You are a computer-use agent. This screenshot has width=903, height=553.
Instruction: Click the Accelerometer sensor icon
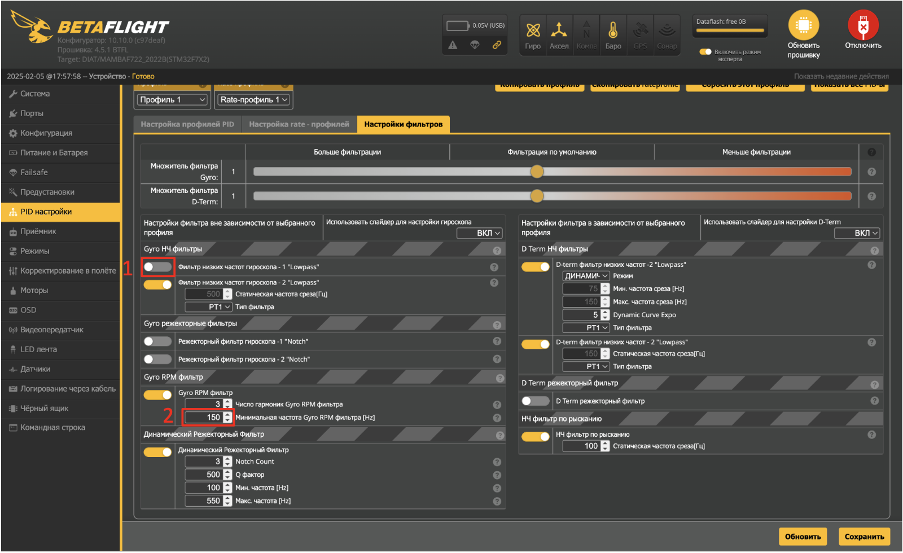click(559, 30)
